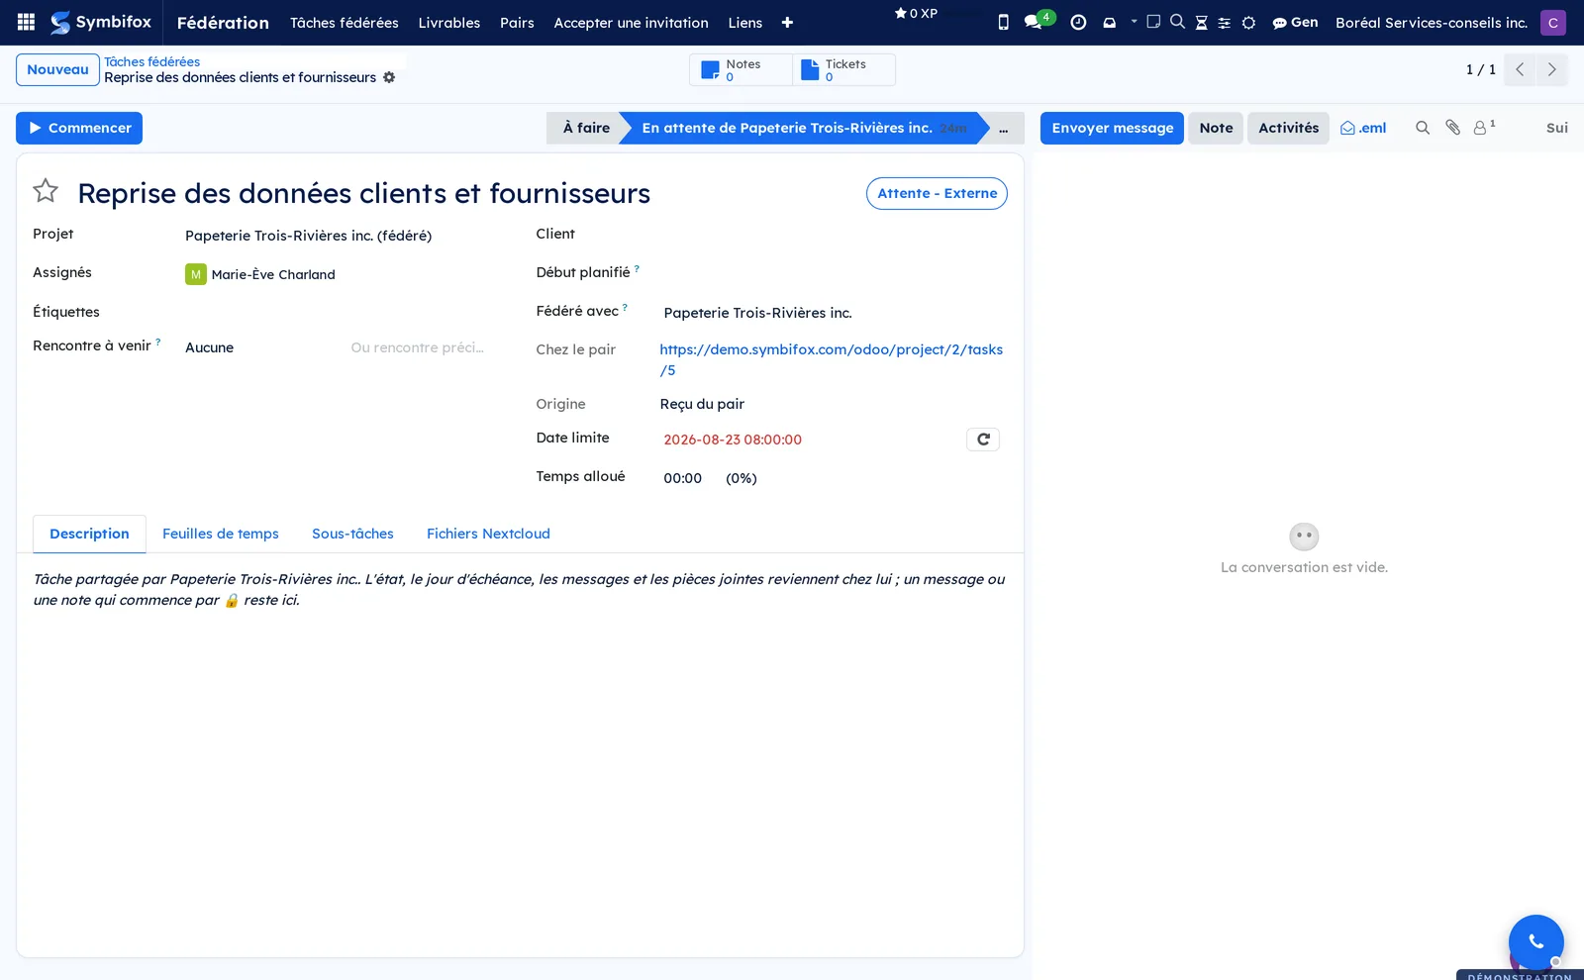Go to the next record arrow
Viewport: 1584px width, 980px height.
click(x=1551, y=69)
